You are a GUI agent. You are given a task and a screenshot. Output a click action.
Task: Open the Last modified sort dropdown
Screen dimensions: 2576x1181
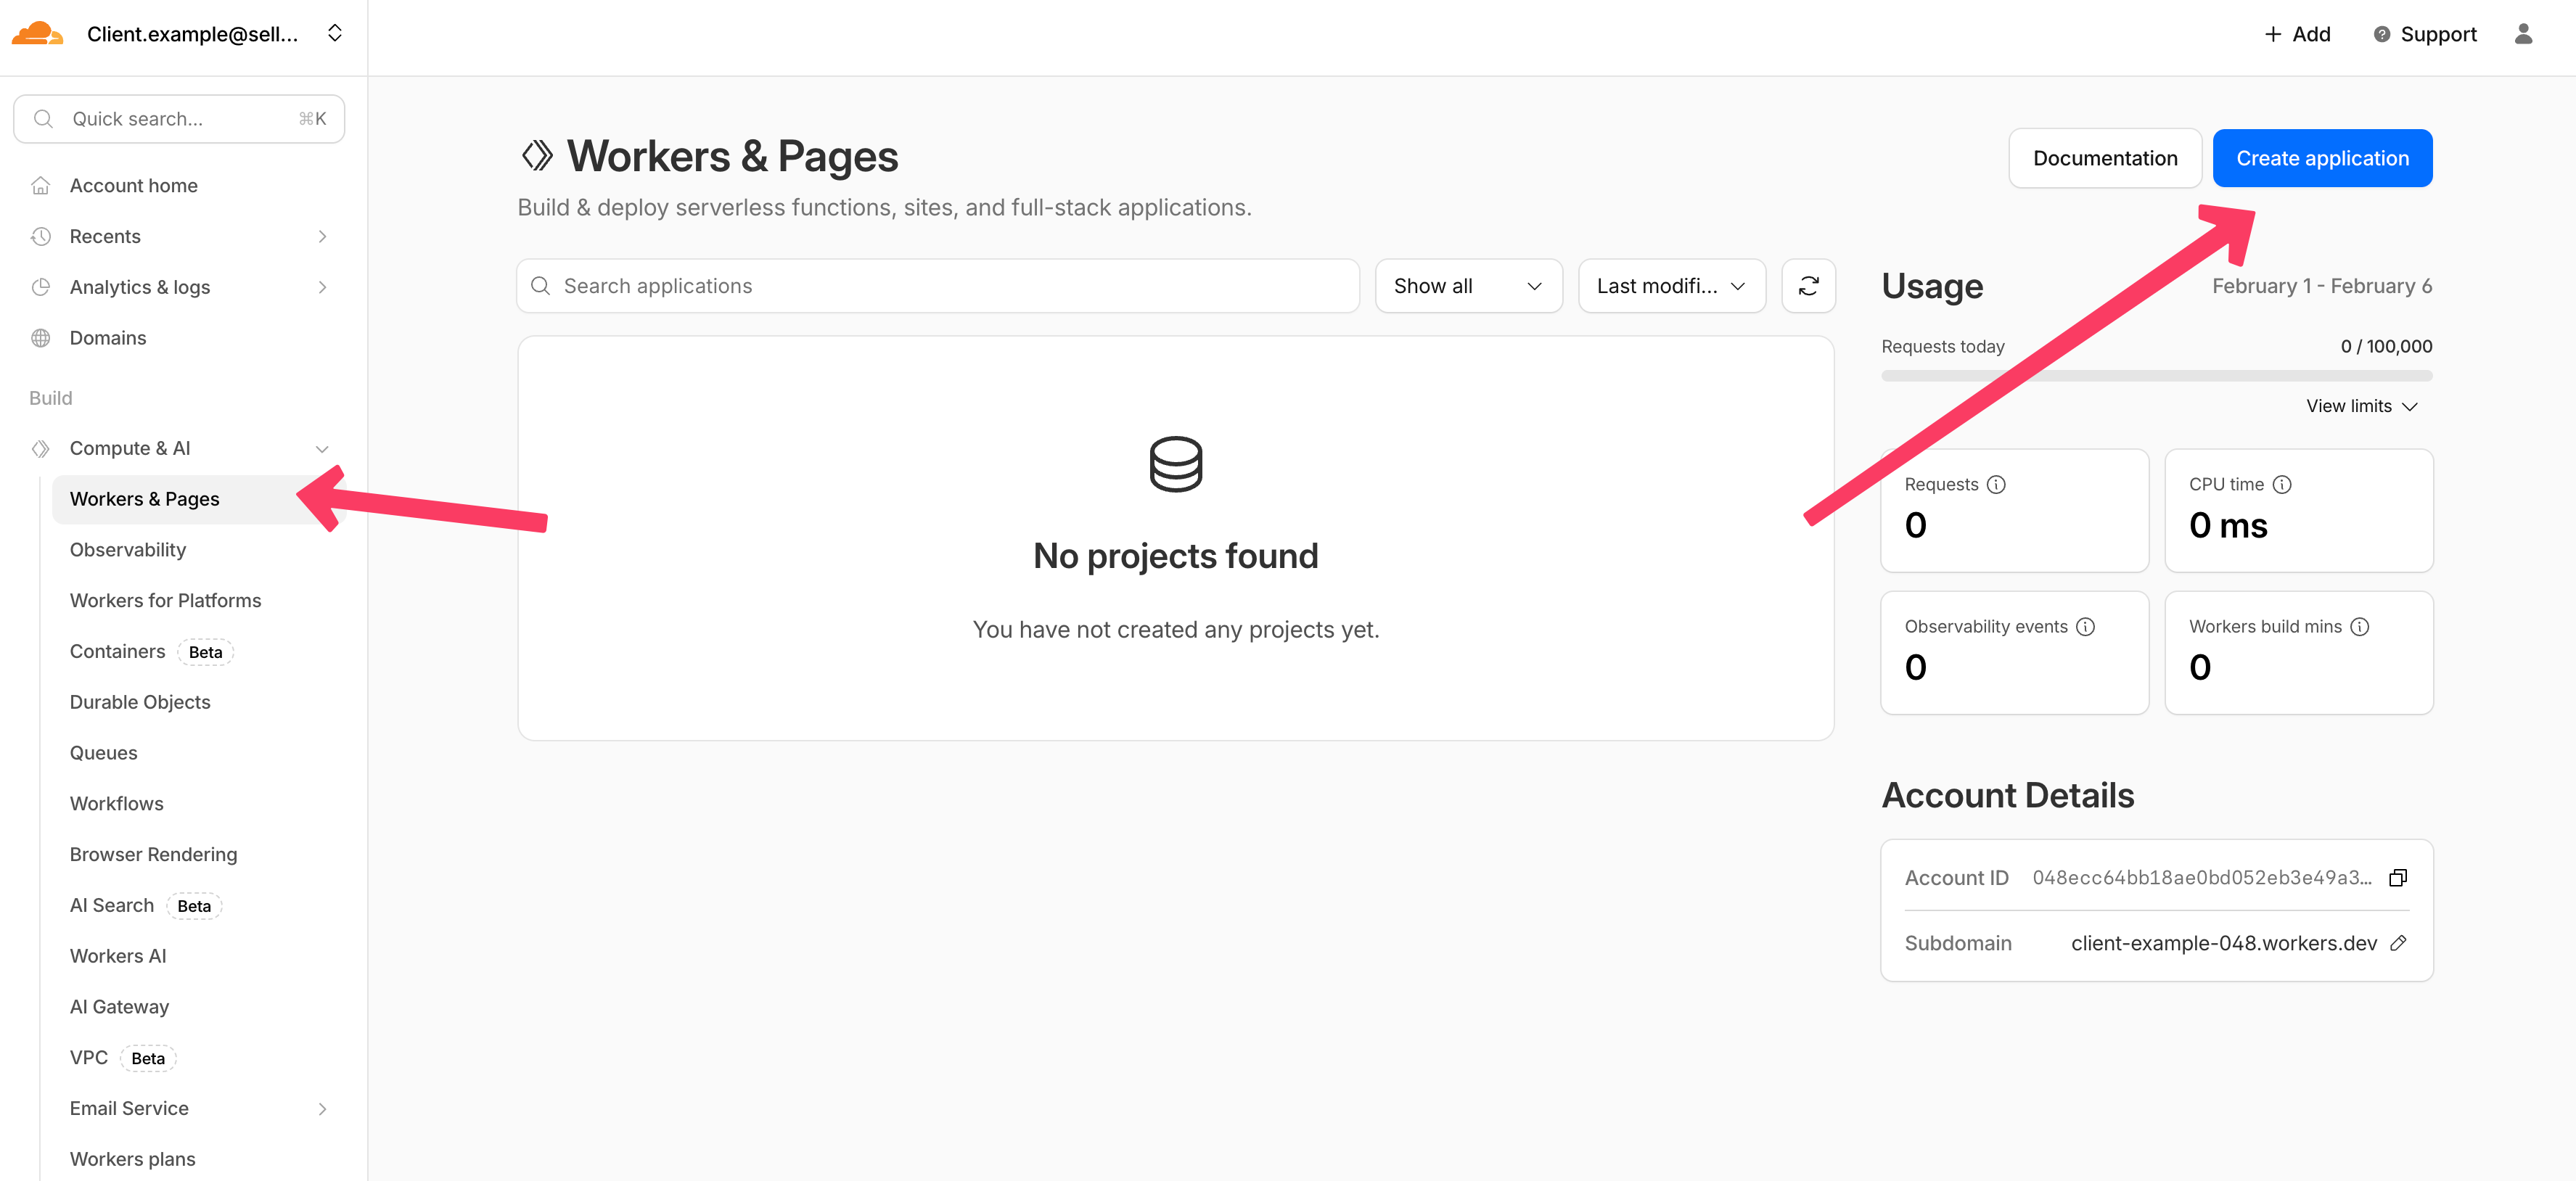coord(1671,286)
